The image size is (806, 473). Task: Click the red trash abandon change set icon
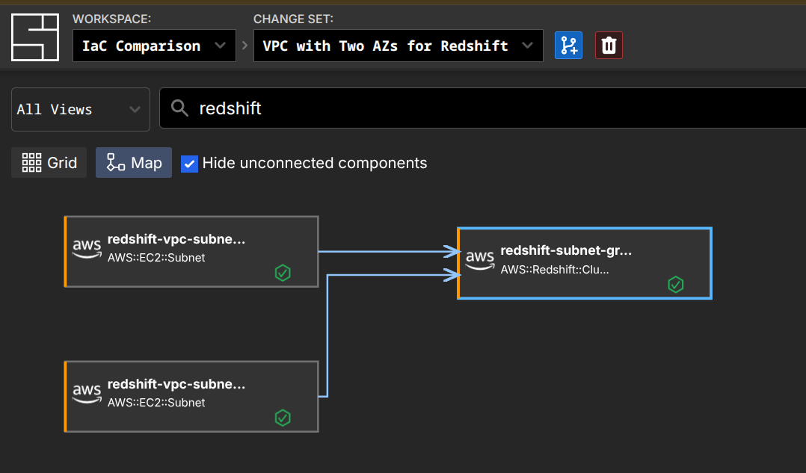[x=609, y=46]
